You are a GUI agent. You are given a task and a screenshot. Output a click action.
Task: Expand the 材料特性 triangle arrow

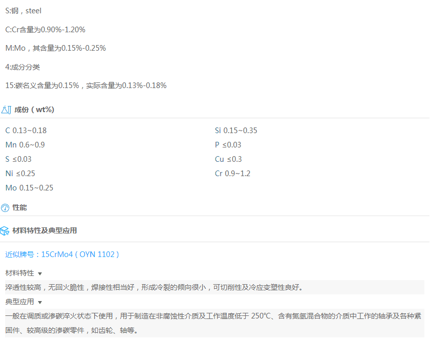pyautogui.click(x=40, y=274)
